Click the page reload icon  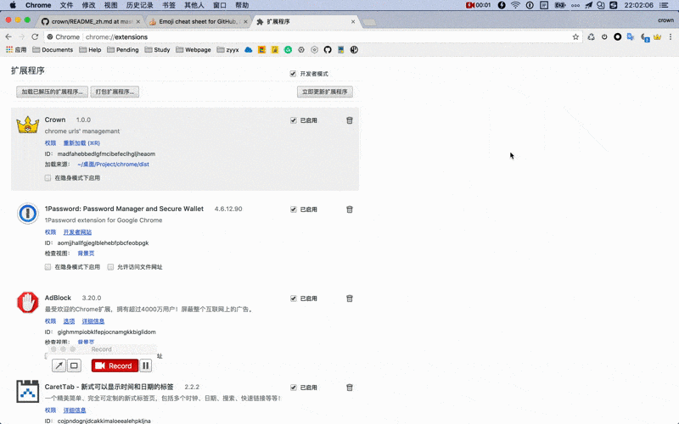point(35,36)
